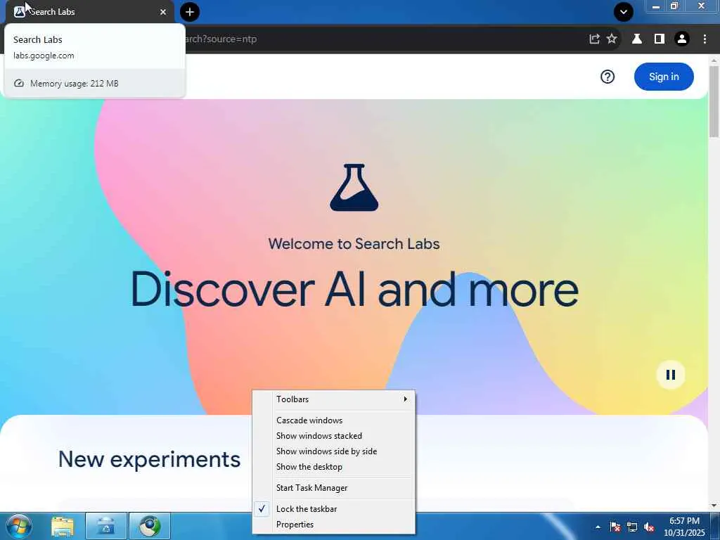720x540 pixels.
Task: Open Windows Explorer from the taskbar
Action: pos(63,527)
